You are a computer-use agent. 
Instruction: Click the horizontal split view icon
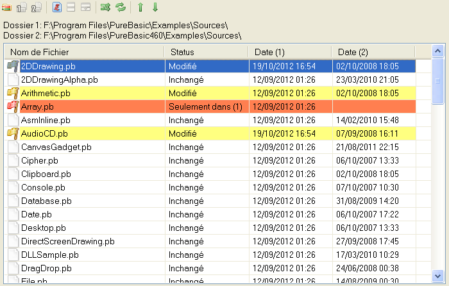point(72,8)
